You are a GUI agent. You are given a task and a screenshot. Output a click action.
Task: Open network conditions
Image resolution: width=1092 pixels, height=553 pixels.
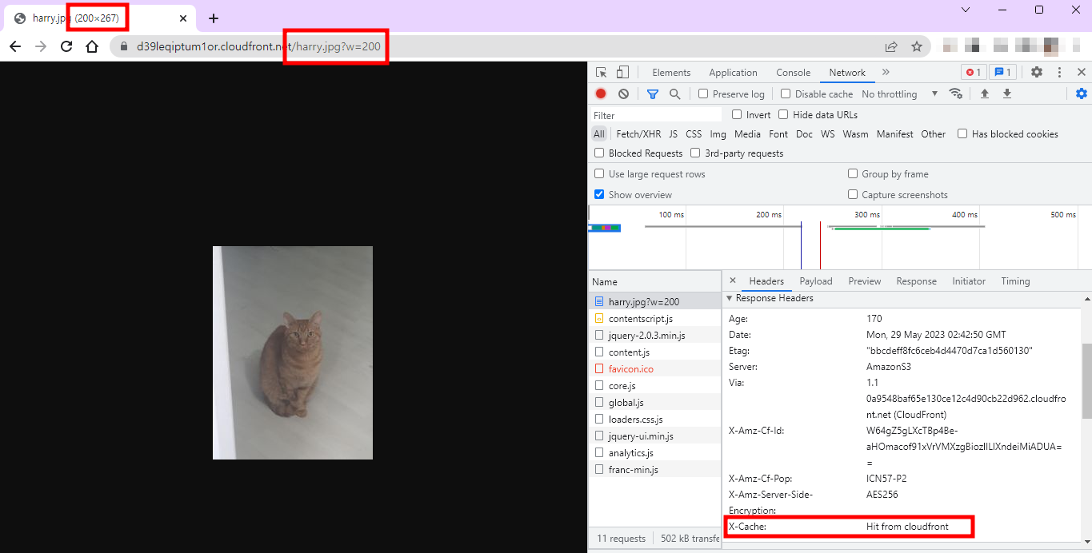955,93
